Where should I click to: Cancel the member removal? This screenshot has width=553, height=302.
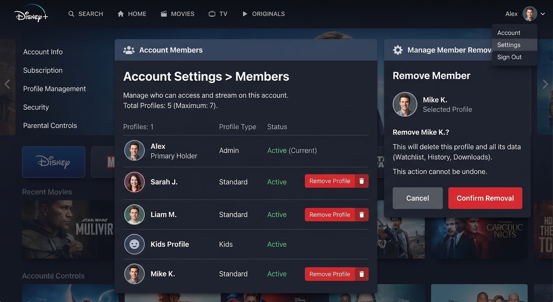pos(417,198)
